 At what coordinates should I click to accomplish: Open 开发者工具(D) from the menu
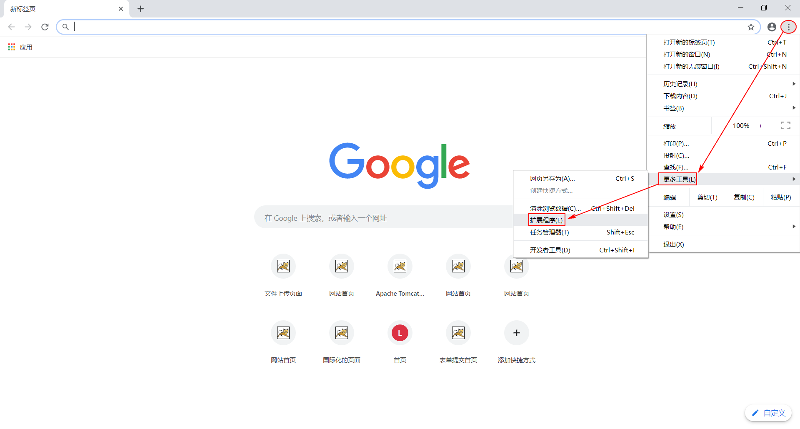(x=550, y=250)
